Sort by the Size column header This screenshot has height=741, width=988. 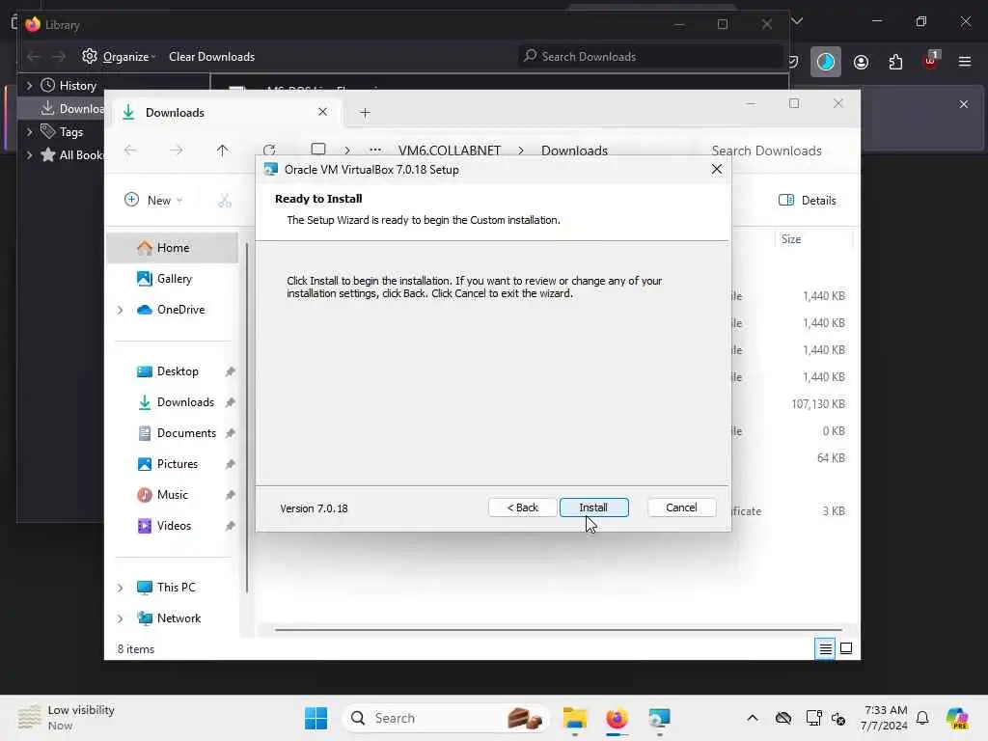pyautogui.click(x=813, y=239)
